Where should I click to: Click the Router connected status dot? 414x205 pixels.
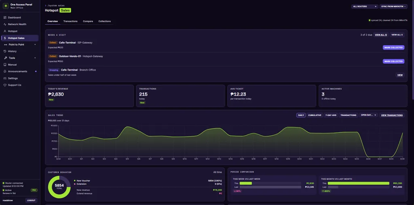click(3, 183)
